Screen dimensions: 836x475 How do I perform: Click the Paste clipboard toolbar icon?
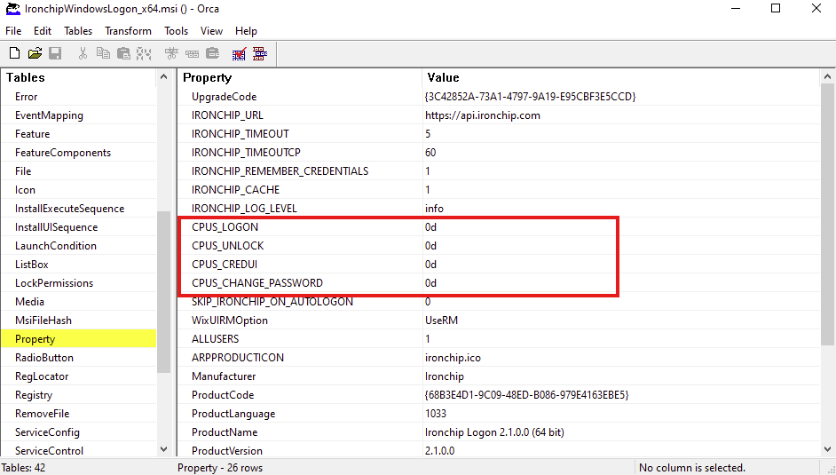tap(123, 54)
